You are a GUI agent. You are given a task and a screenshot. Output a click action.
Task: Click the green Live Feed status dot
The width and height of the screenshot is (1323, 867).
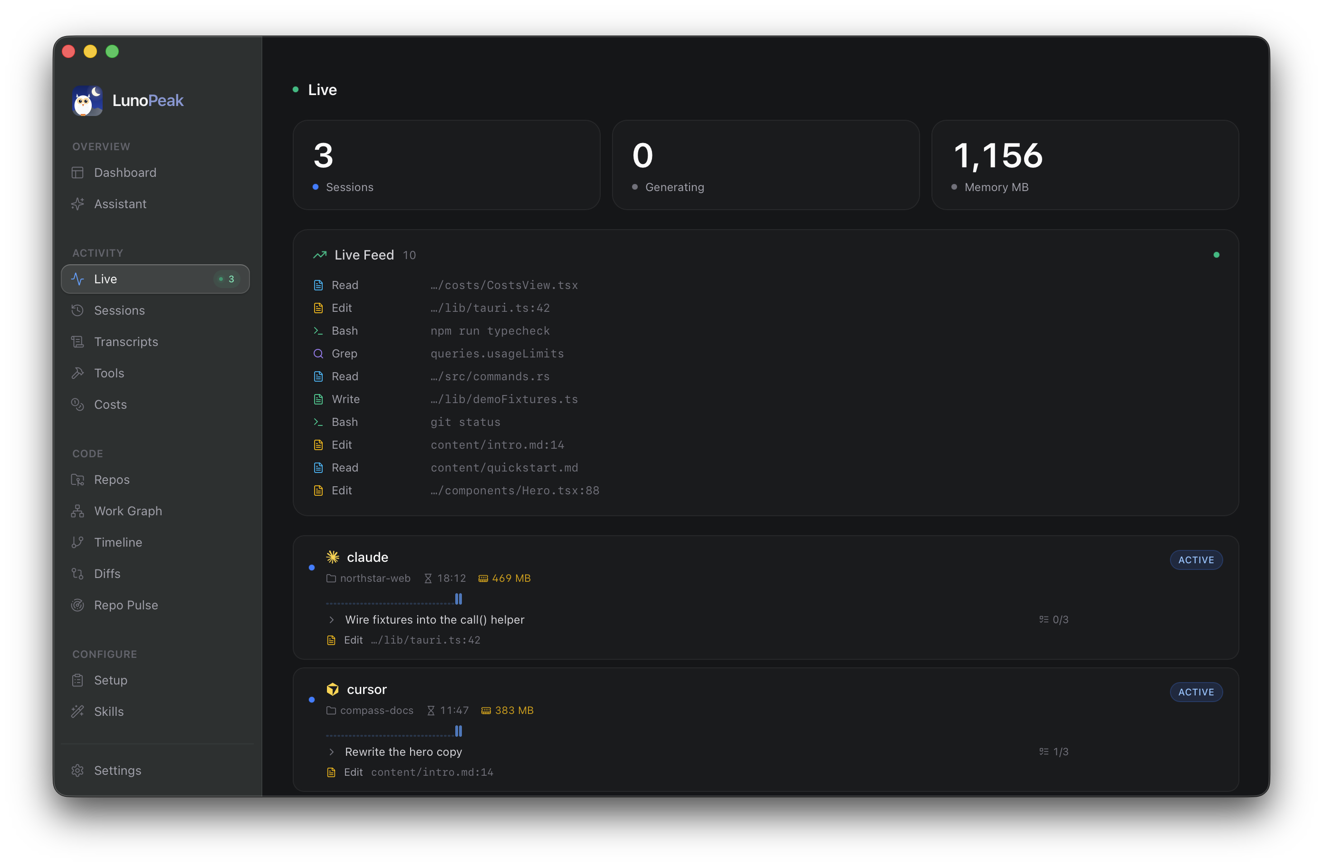click(1216, 255)
